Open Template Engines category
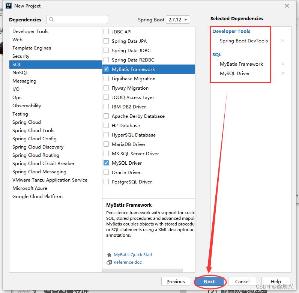The width and height of the screenshot is (299, 293). (x=56, y=48)
